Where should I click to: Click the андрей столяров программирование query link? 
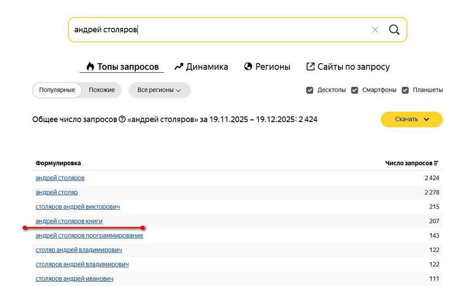tap(89, 235)
